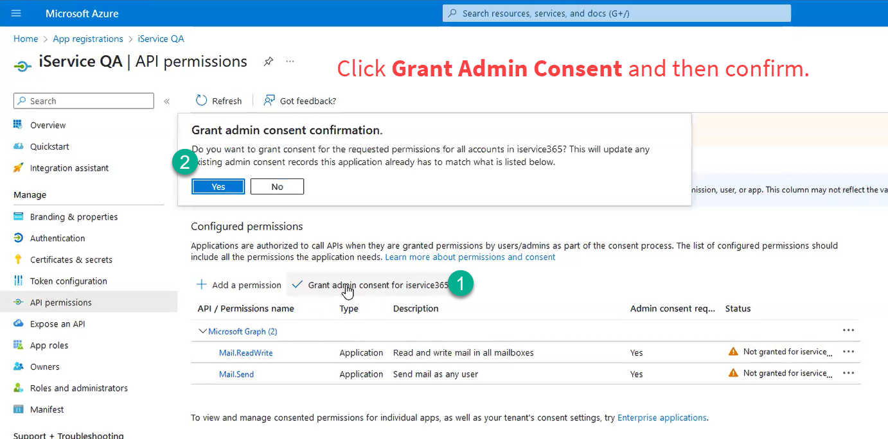Go to Authentication in the Manage menu
Viewport: 888px width, 439px height.
pos(57,238)
